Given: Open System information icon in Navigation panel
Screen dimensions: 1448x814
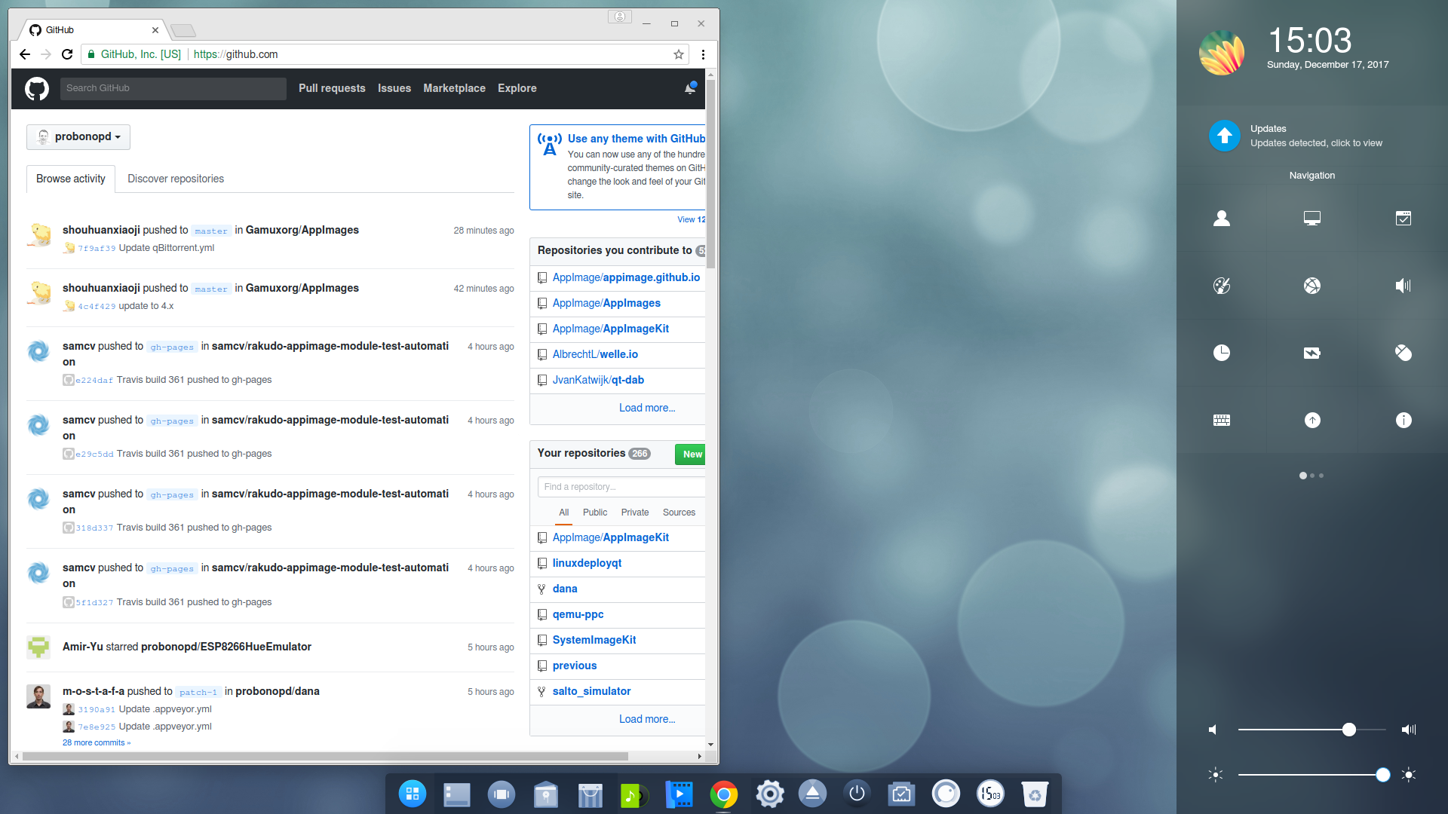Looking at the screenshot, I should click(1403, 420).
